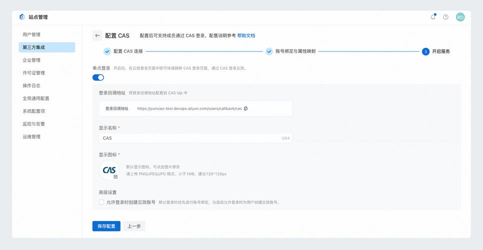This screenshot has width=483, height=250.
Task: Click the CAS display icon thumbnail
Action: coord(109,170)
